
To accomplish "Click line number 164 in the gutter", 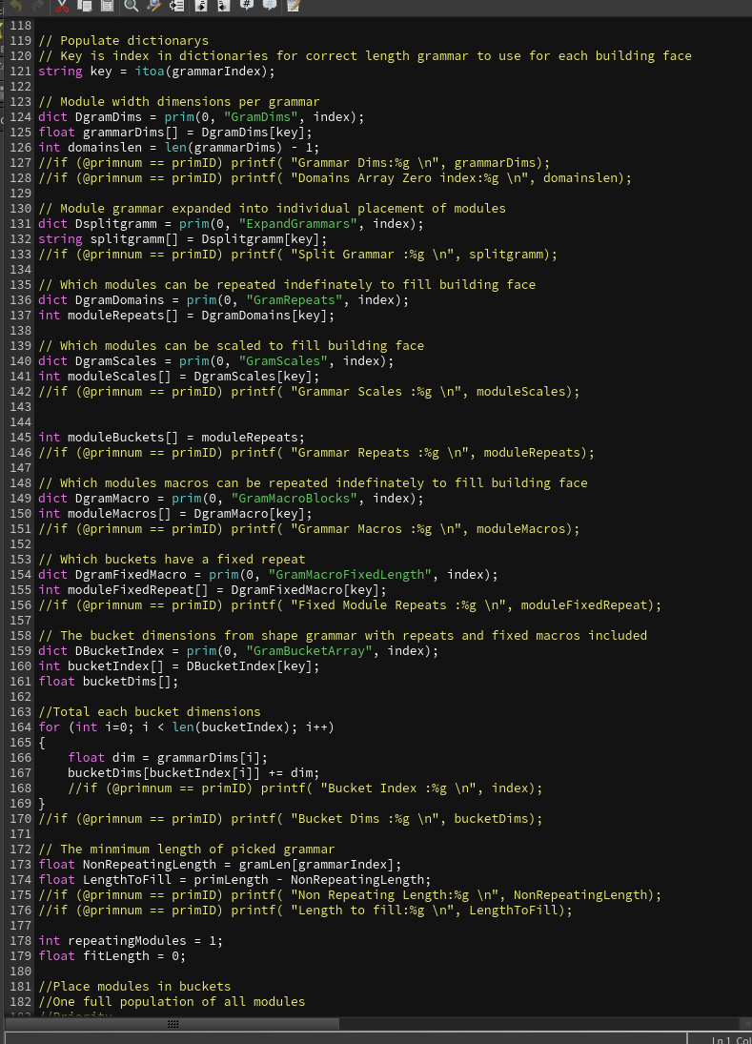I will tap(20, 727).
